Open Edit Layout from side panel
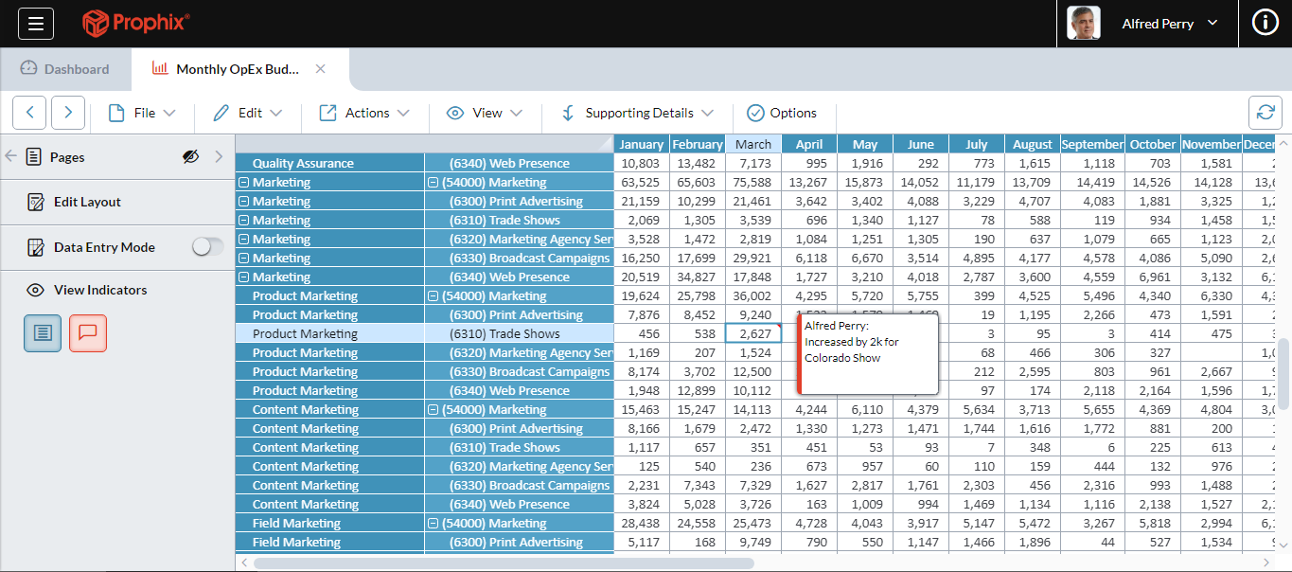This screenshot has height=572, width=1292. [87, 202]
